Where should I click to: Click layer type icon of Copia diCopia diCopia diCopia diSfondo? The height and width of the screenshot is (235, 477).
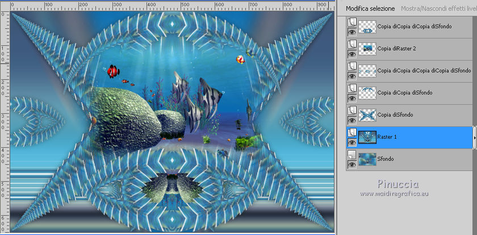click(x=352, y=66)
